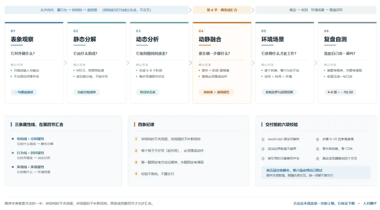Click the subtext '它如何演变 → 动态分析'
The width and height of the screenshot is (380, 210).
(33, 158)
